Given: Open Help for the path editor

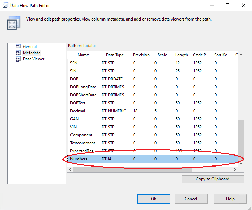Looking at the screenshot, I should 230,199.
